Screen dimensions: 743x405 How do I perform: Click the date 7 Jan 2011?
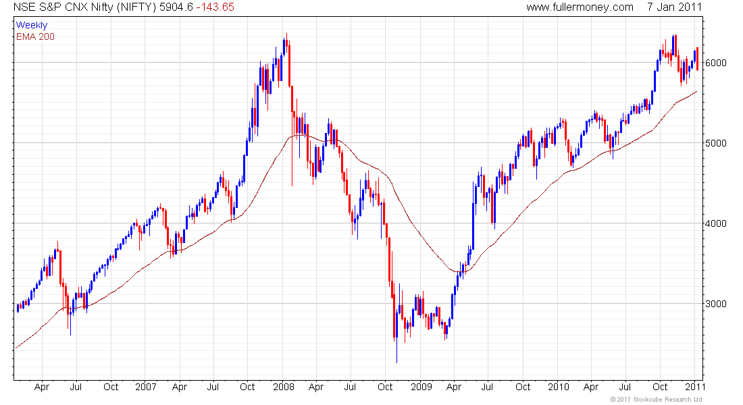(x=674, y=7)
